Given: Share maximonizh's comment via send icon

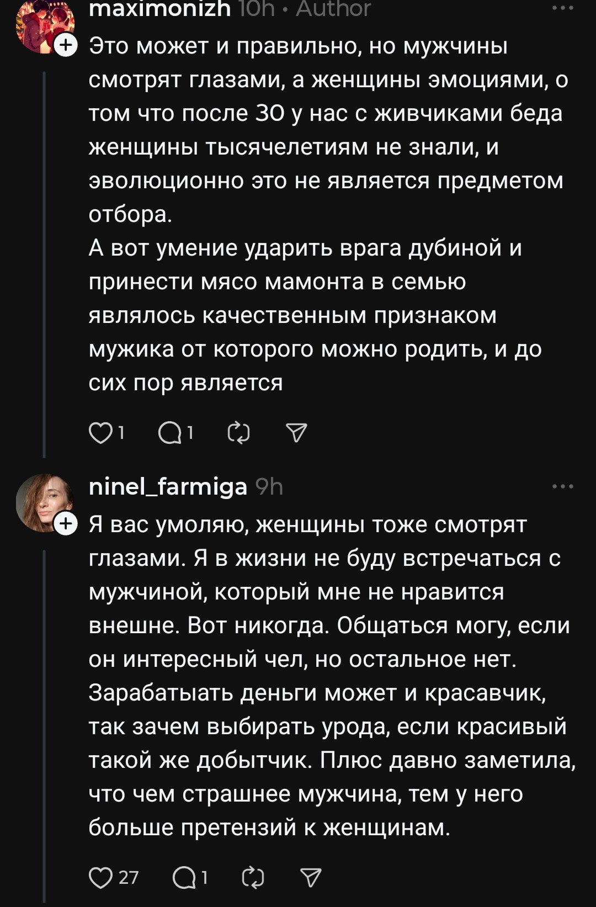Looking at the screenshot, I should (297, 433).
